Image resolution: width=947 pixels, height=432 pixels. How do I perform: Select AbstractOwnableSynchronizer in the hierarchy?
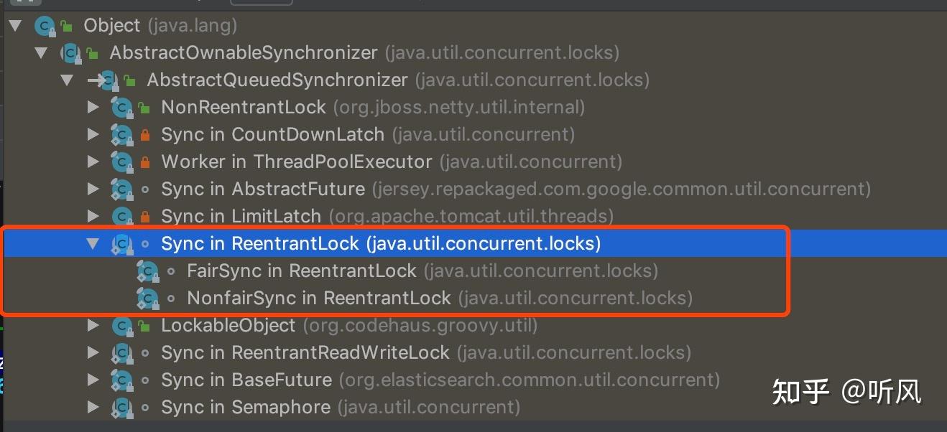(243, 53)
